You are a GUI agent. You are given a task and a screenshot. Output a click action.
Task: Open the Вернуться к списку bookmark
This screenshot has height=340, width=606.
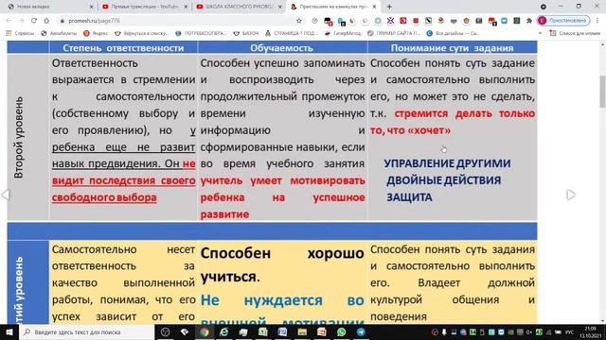pyautogui.click(x=142, y=34)
